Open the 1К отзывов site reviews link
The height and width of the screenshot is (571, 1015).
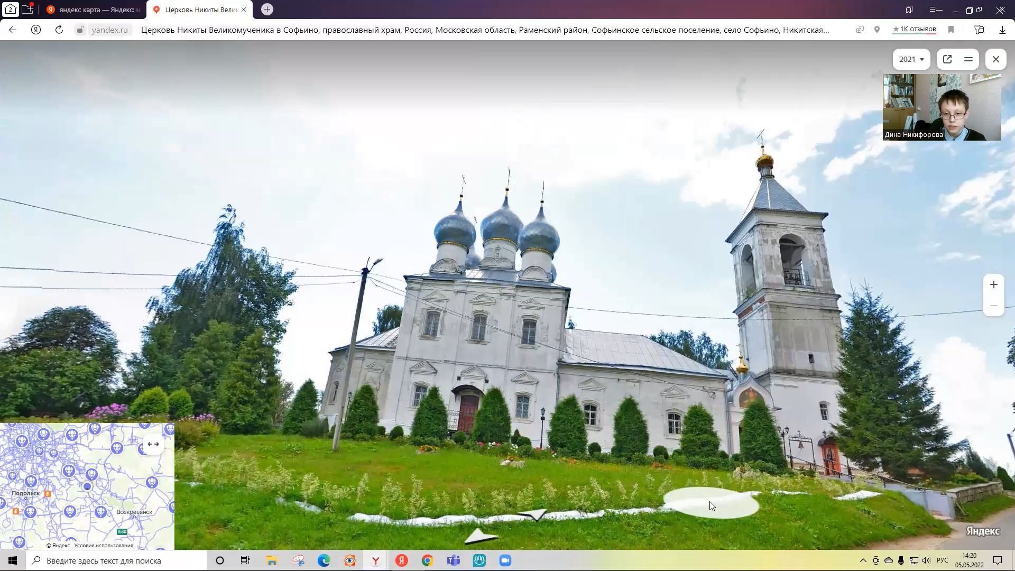tap(914, 30)
